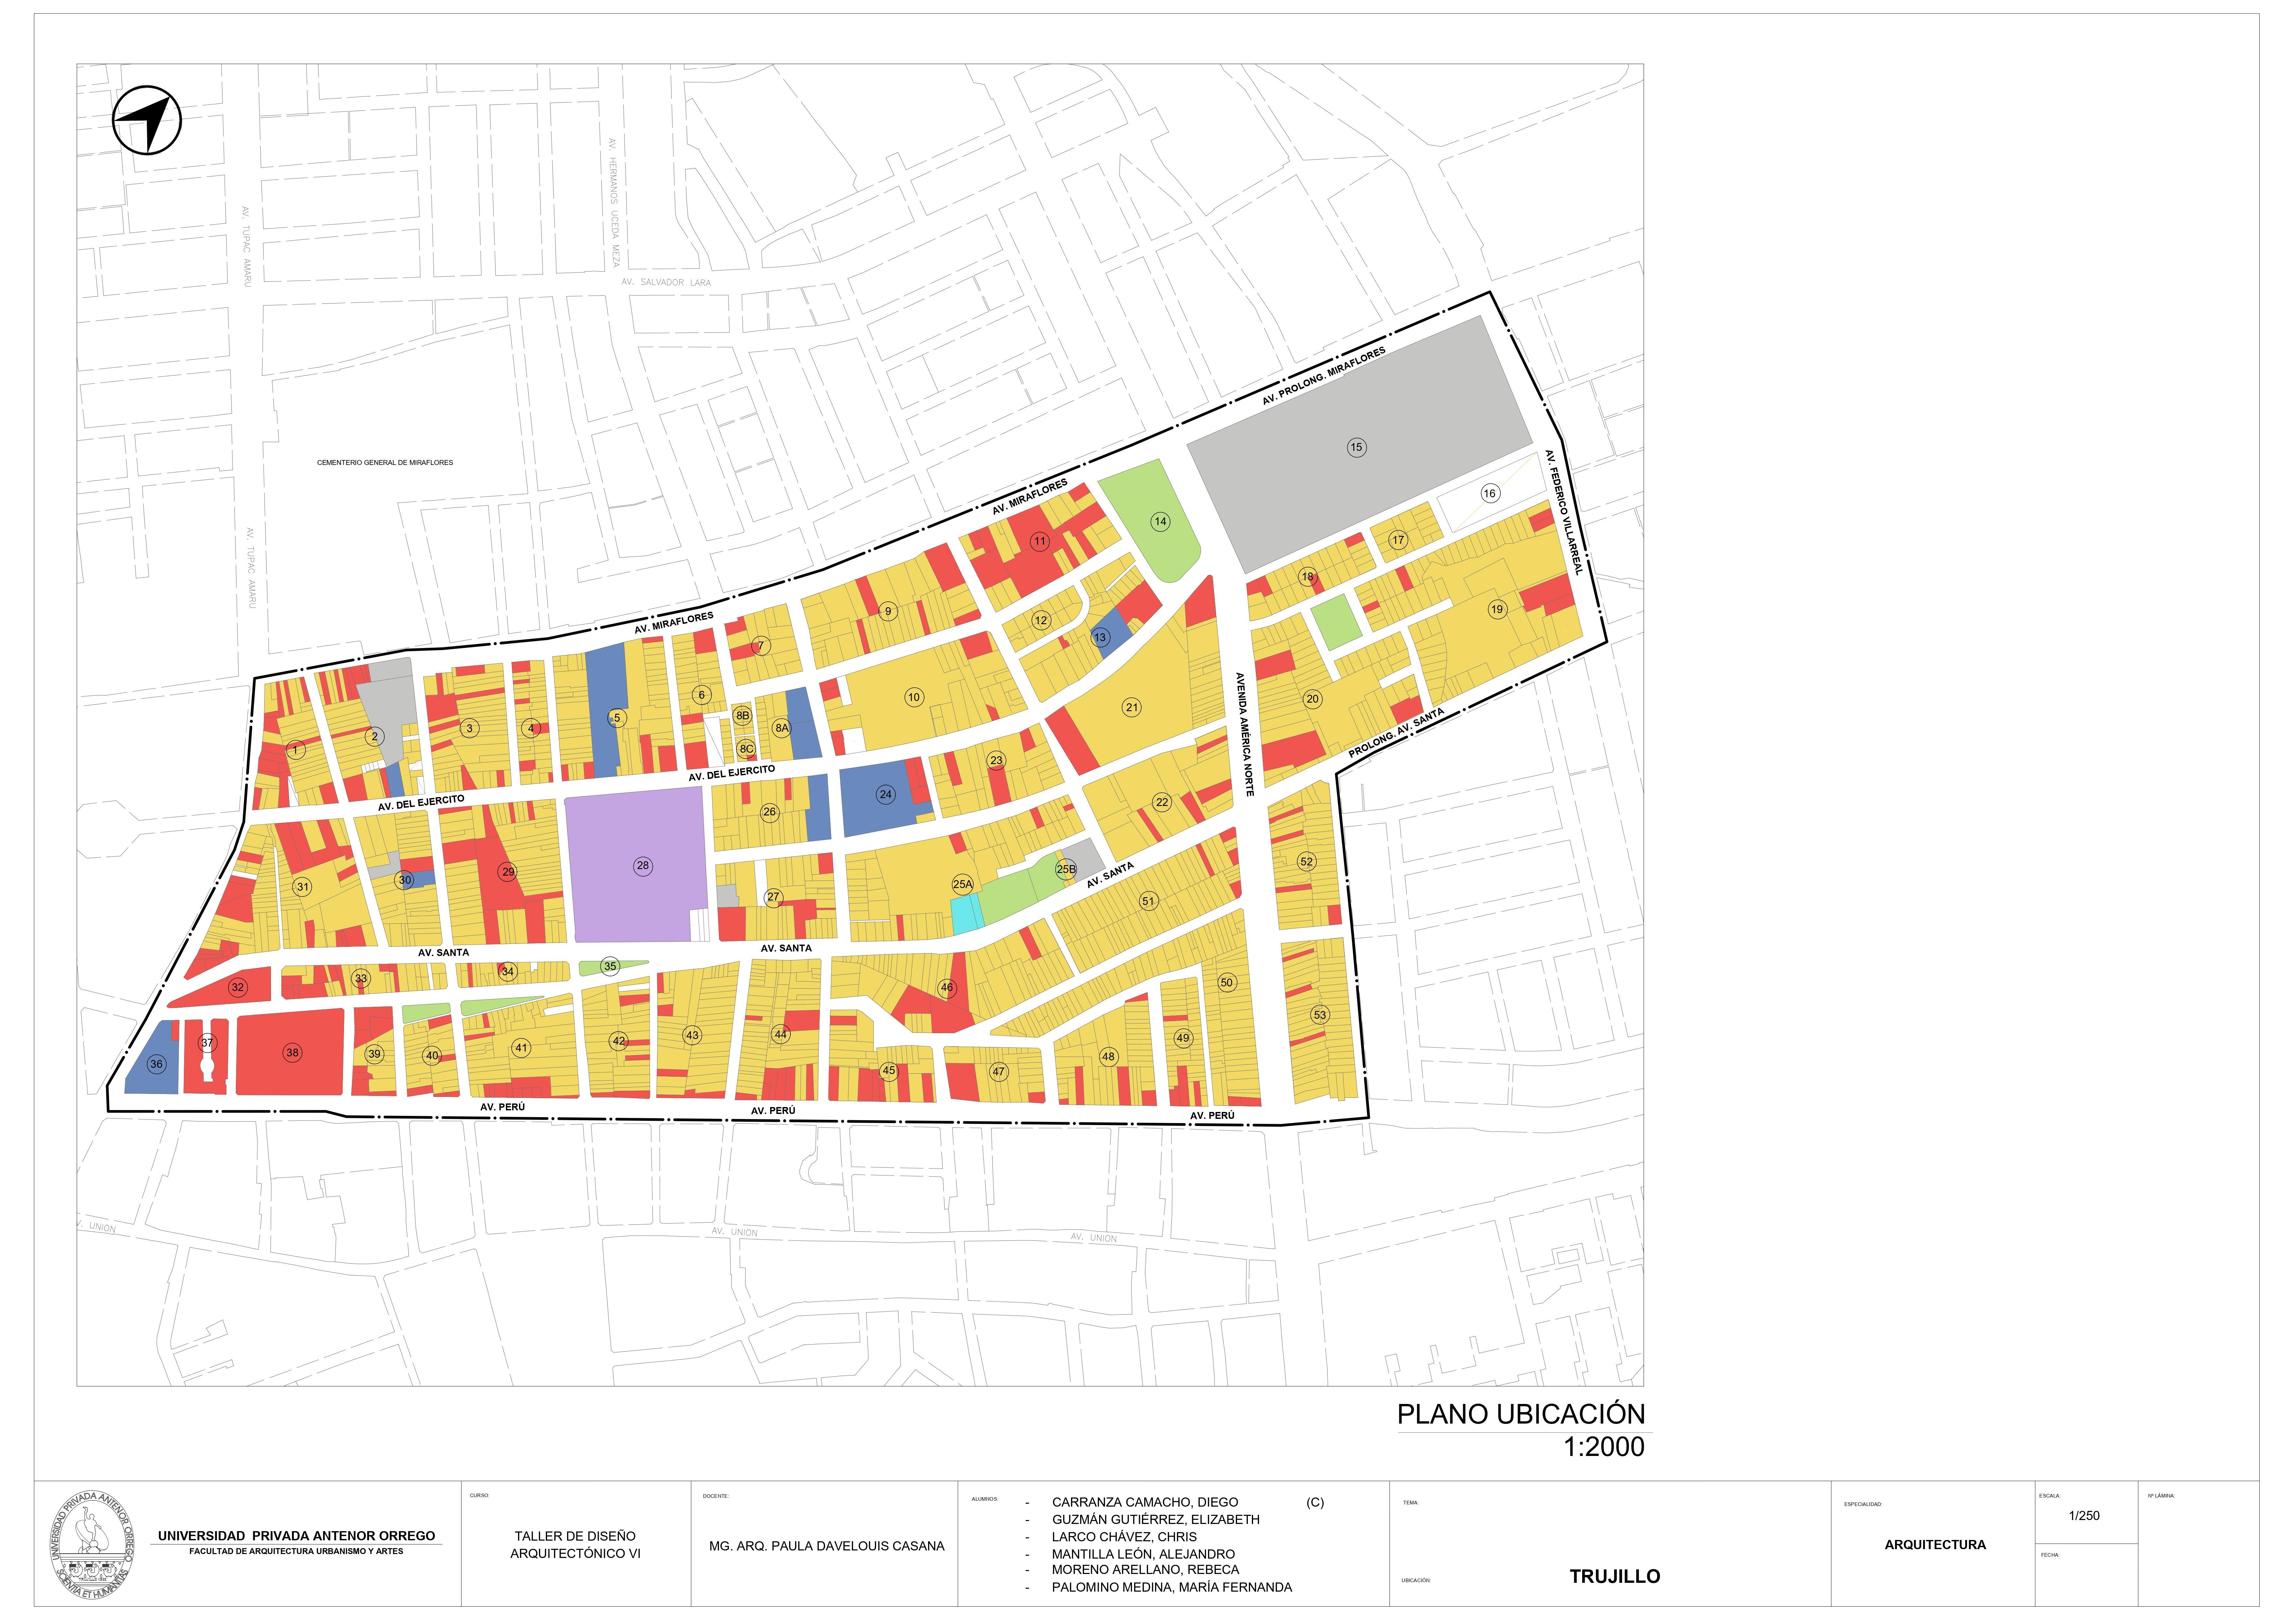The width and height of the screenshot is (2296, 1624).
Task: Click circled block number 21 marker
Action: (1132, 707)
